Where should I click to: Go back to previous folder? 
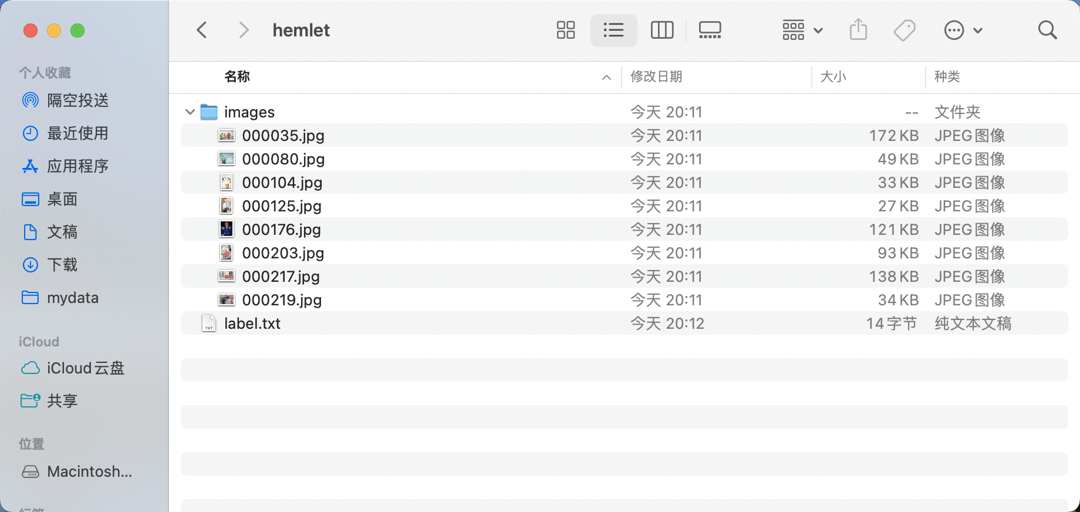click(x=202, y=30)
